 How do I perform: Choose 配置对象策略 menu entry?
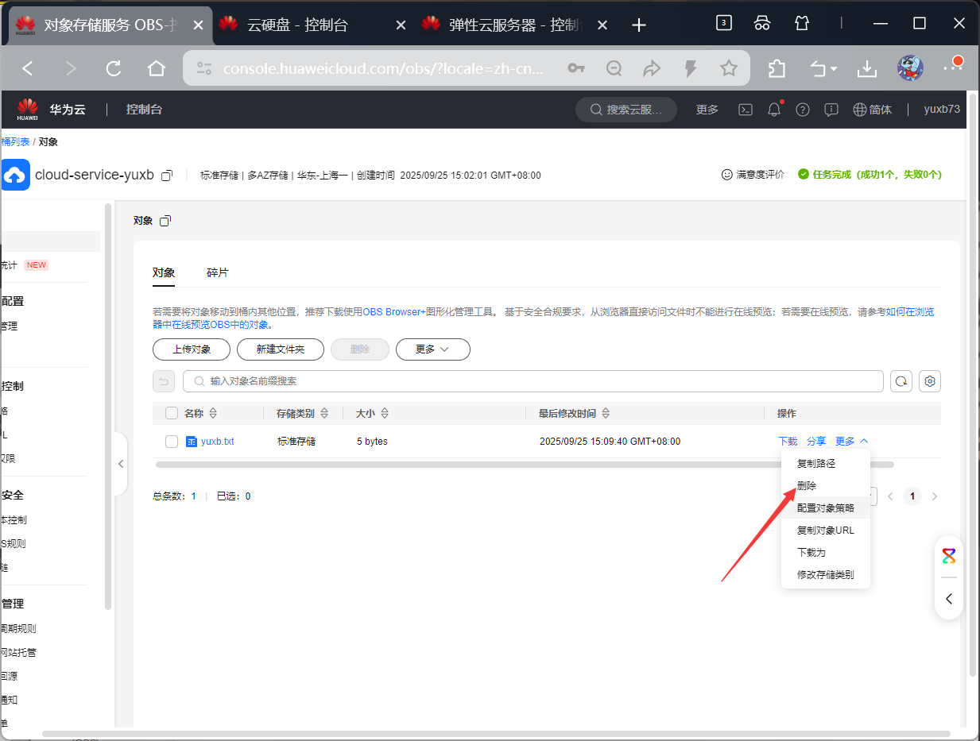[826, 508]
